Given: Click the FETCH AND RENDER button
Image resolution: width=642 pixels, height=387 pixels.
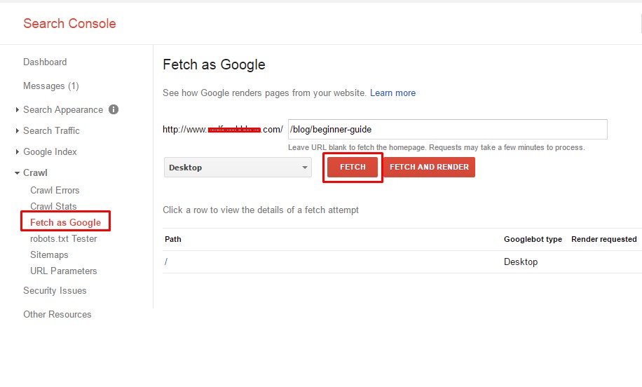Looking at the screenshot, I should 429,167.
